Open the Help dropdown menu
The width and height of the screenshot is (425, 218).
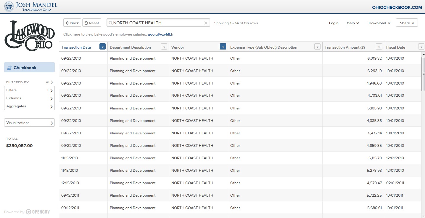pyautogui.click(x=353, y=23)
